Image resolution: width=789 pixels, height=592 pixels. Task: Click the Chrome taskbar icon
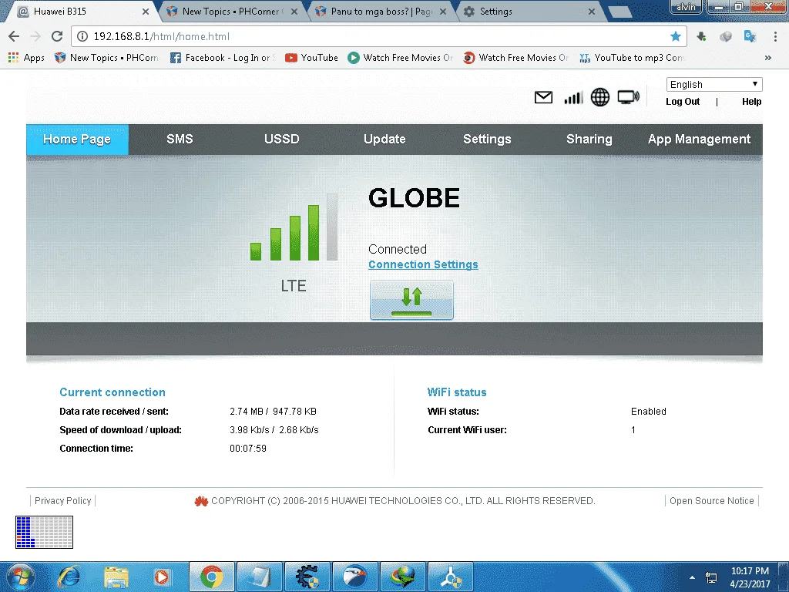coord(212,577)
